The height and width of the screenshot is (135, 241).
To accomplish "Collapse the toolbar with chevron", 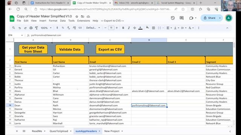I will pyautogui.click(x=227, y=28).
